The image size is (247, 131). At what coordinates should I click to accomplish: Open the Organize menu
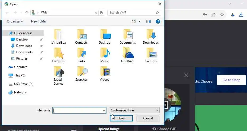tap(15, 21)
